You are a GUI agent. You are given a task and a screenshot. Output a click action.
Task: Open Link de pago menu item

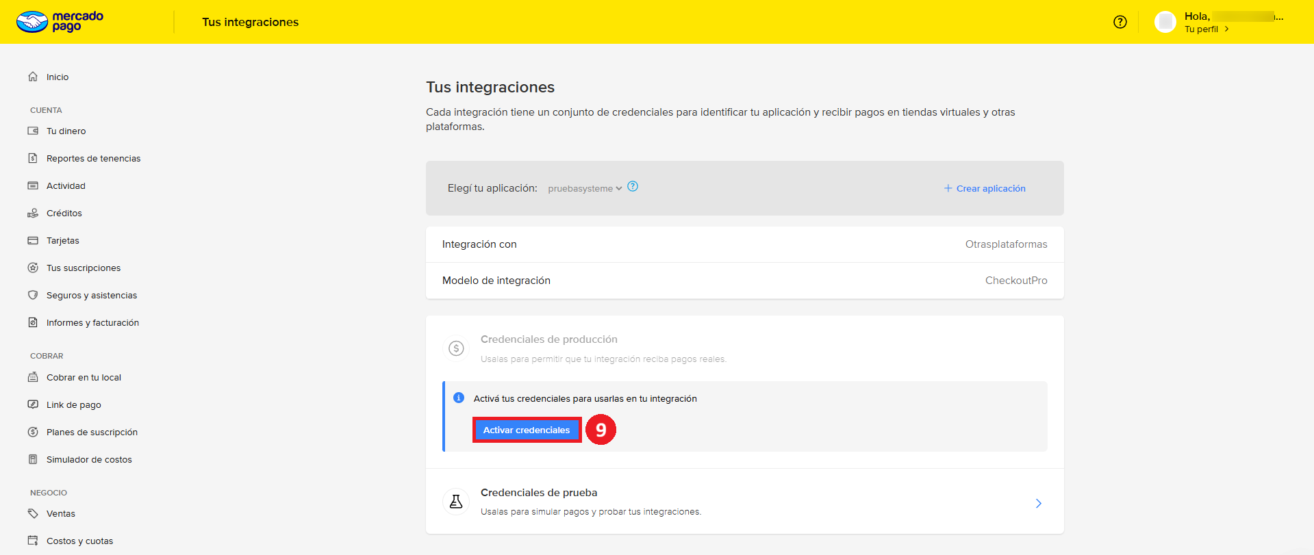74,404
